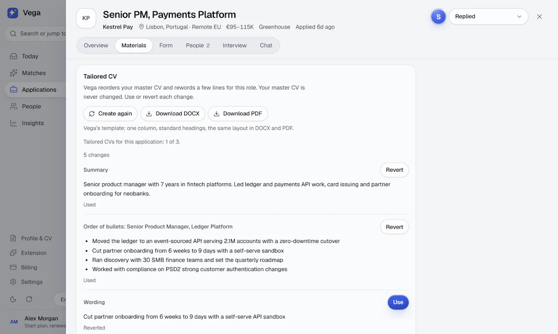Open the Replied status dropdown
This screenshot has height=334, width=558.
(x=488, y=16)
